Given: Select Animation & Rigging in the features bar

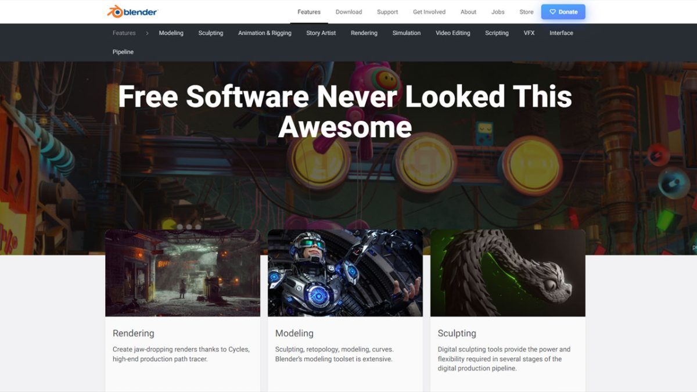Looking at the screenshot, I should click(x=264, y=33).
